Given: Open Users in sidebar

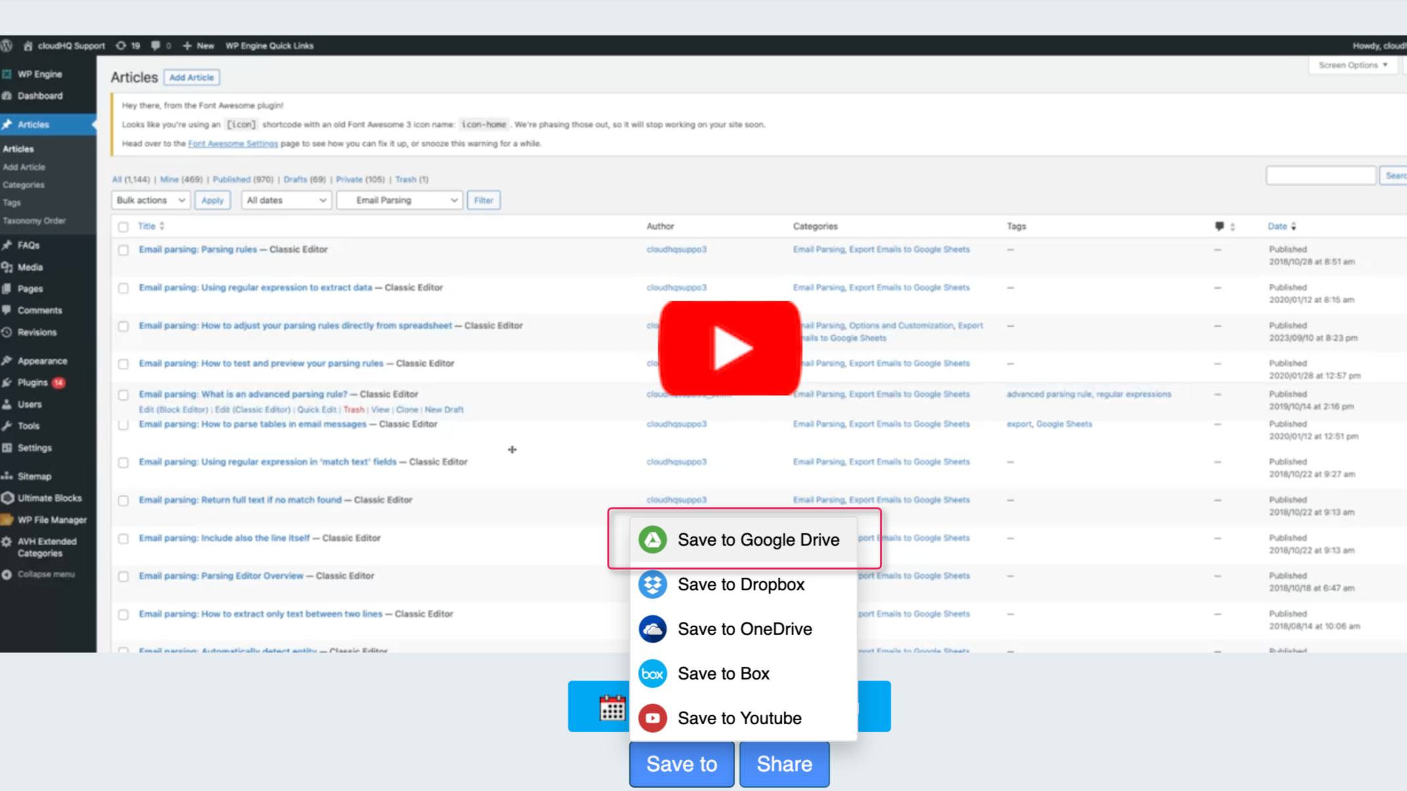Looking at the screenshot, I should (x=30, y=404).
